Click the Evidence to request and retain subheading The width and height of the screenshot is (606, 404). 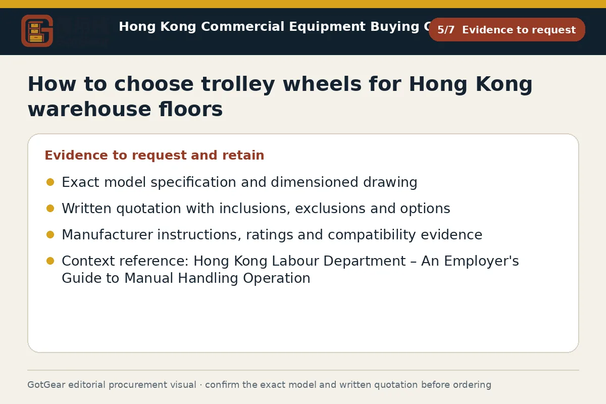(x=155, y=156)
